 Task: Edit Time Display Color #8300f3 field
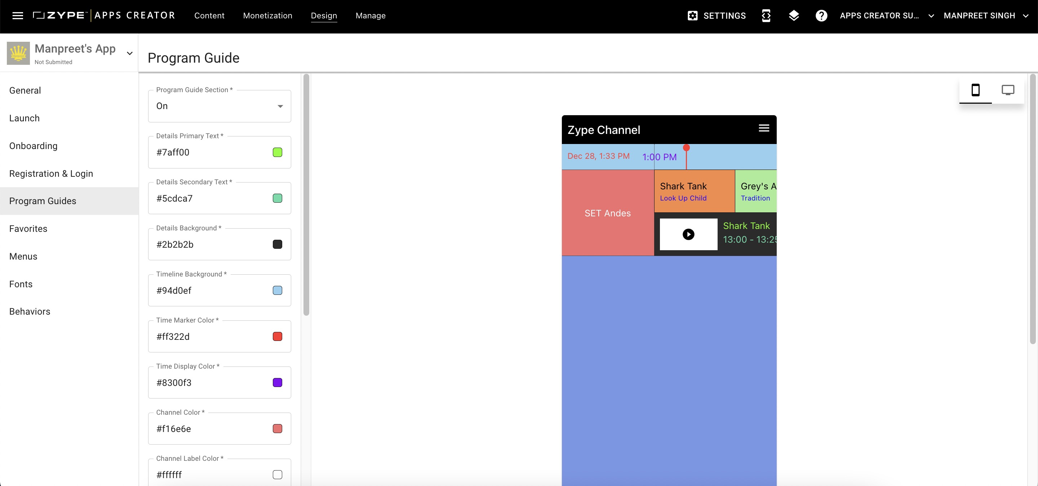pos(219,383)
